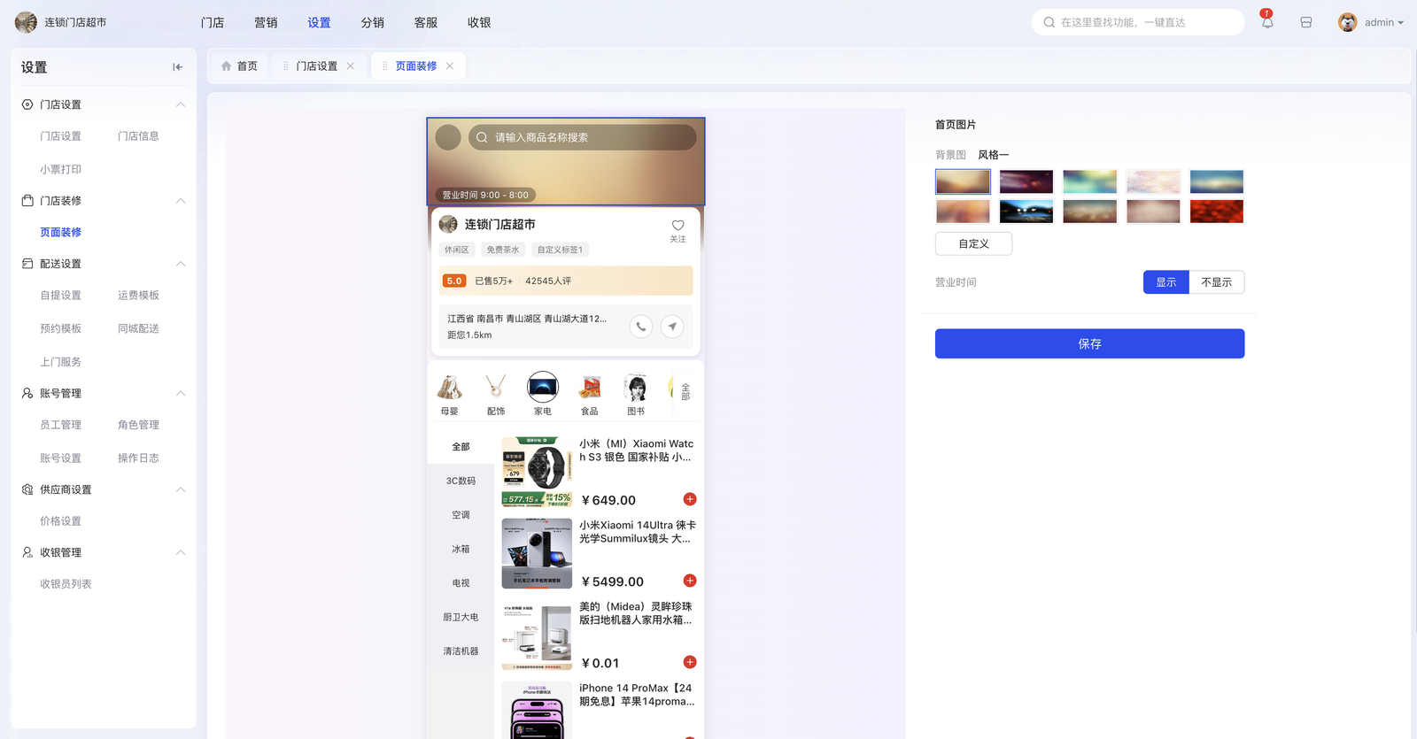Choose the red background image swatch
1417x739 pixels.
click(x=1216, y=212)
